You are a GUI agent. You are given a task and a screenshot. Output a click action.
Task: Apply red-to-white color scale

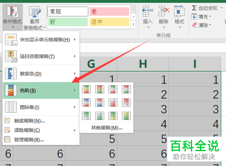click(x=126, y=102)
